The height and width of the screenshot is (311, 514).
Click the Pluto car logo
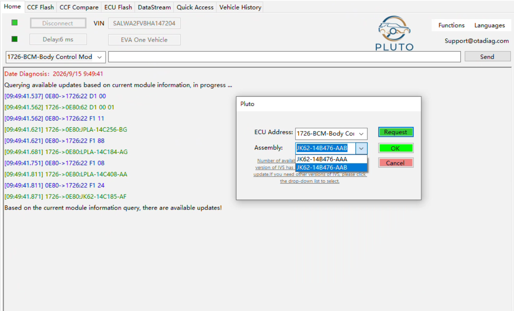394,33
